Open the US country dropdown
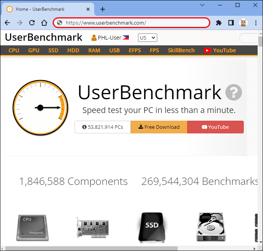The height and width of the screenshot is (251, 263). (147, 38)
